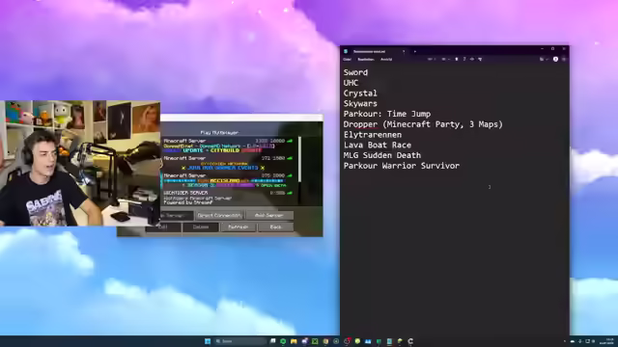Click Refresh button in Minecraft server list
Screen dimensions: 618x347
(239, 227)
